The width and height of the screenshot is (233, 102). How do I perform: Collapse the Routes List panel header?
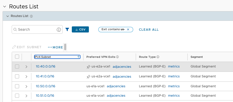(8, 16)
